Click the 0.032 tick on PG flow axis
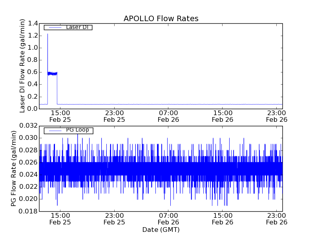Image resolution: width=314 pixels, height=235 pixels. (x=28, y=126)
